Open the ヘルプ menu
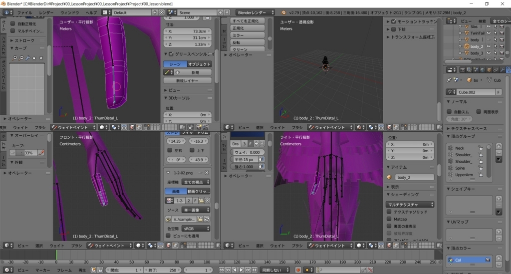This screenshot has width=511, height=274. 91,12
